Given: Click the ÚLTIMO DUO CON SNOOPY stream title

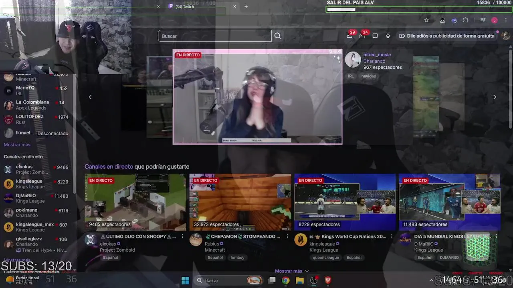Looking at the screenshot, I should pyautogui.click(x=137, y=236).
